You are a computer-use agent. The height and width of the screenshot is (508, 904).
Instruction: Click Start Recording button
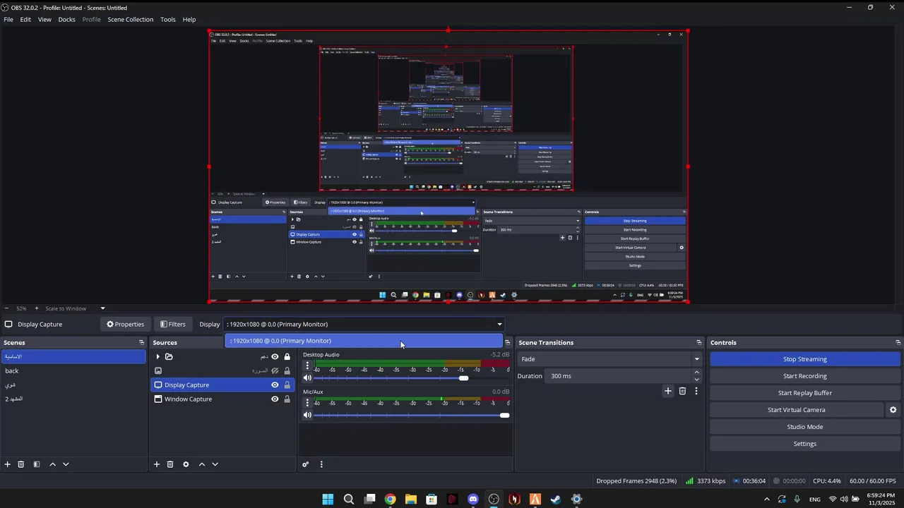804,376
